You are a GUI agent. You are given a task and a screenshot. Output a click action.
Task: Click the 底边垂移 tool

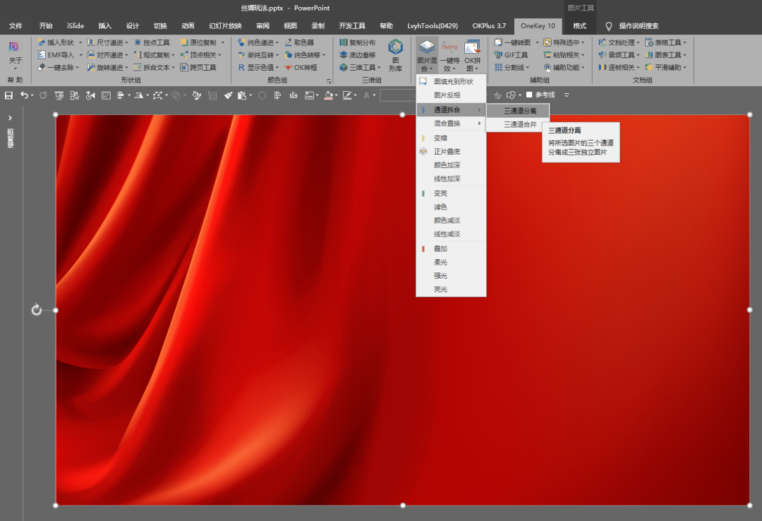(x=357, y=55)
